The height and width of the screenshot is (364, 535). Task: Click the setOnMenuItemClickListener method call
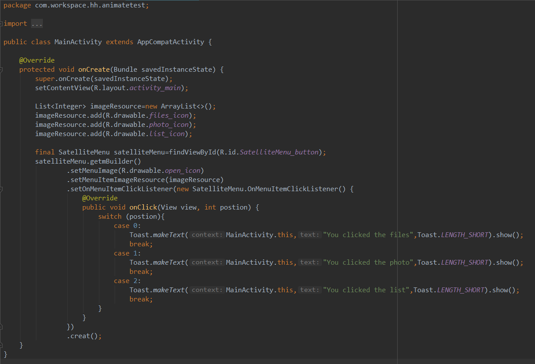[x=122, y=189]
